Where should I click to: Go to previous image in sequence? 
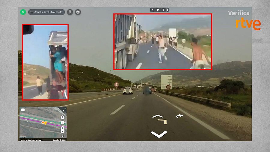coord(153,10)
